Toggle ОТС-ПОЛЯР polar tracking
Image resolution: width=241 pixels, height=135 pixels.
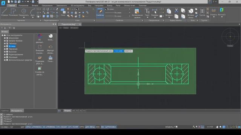coord(73,127)
